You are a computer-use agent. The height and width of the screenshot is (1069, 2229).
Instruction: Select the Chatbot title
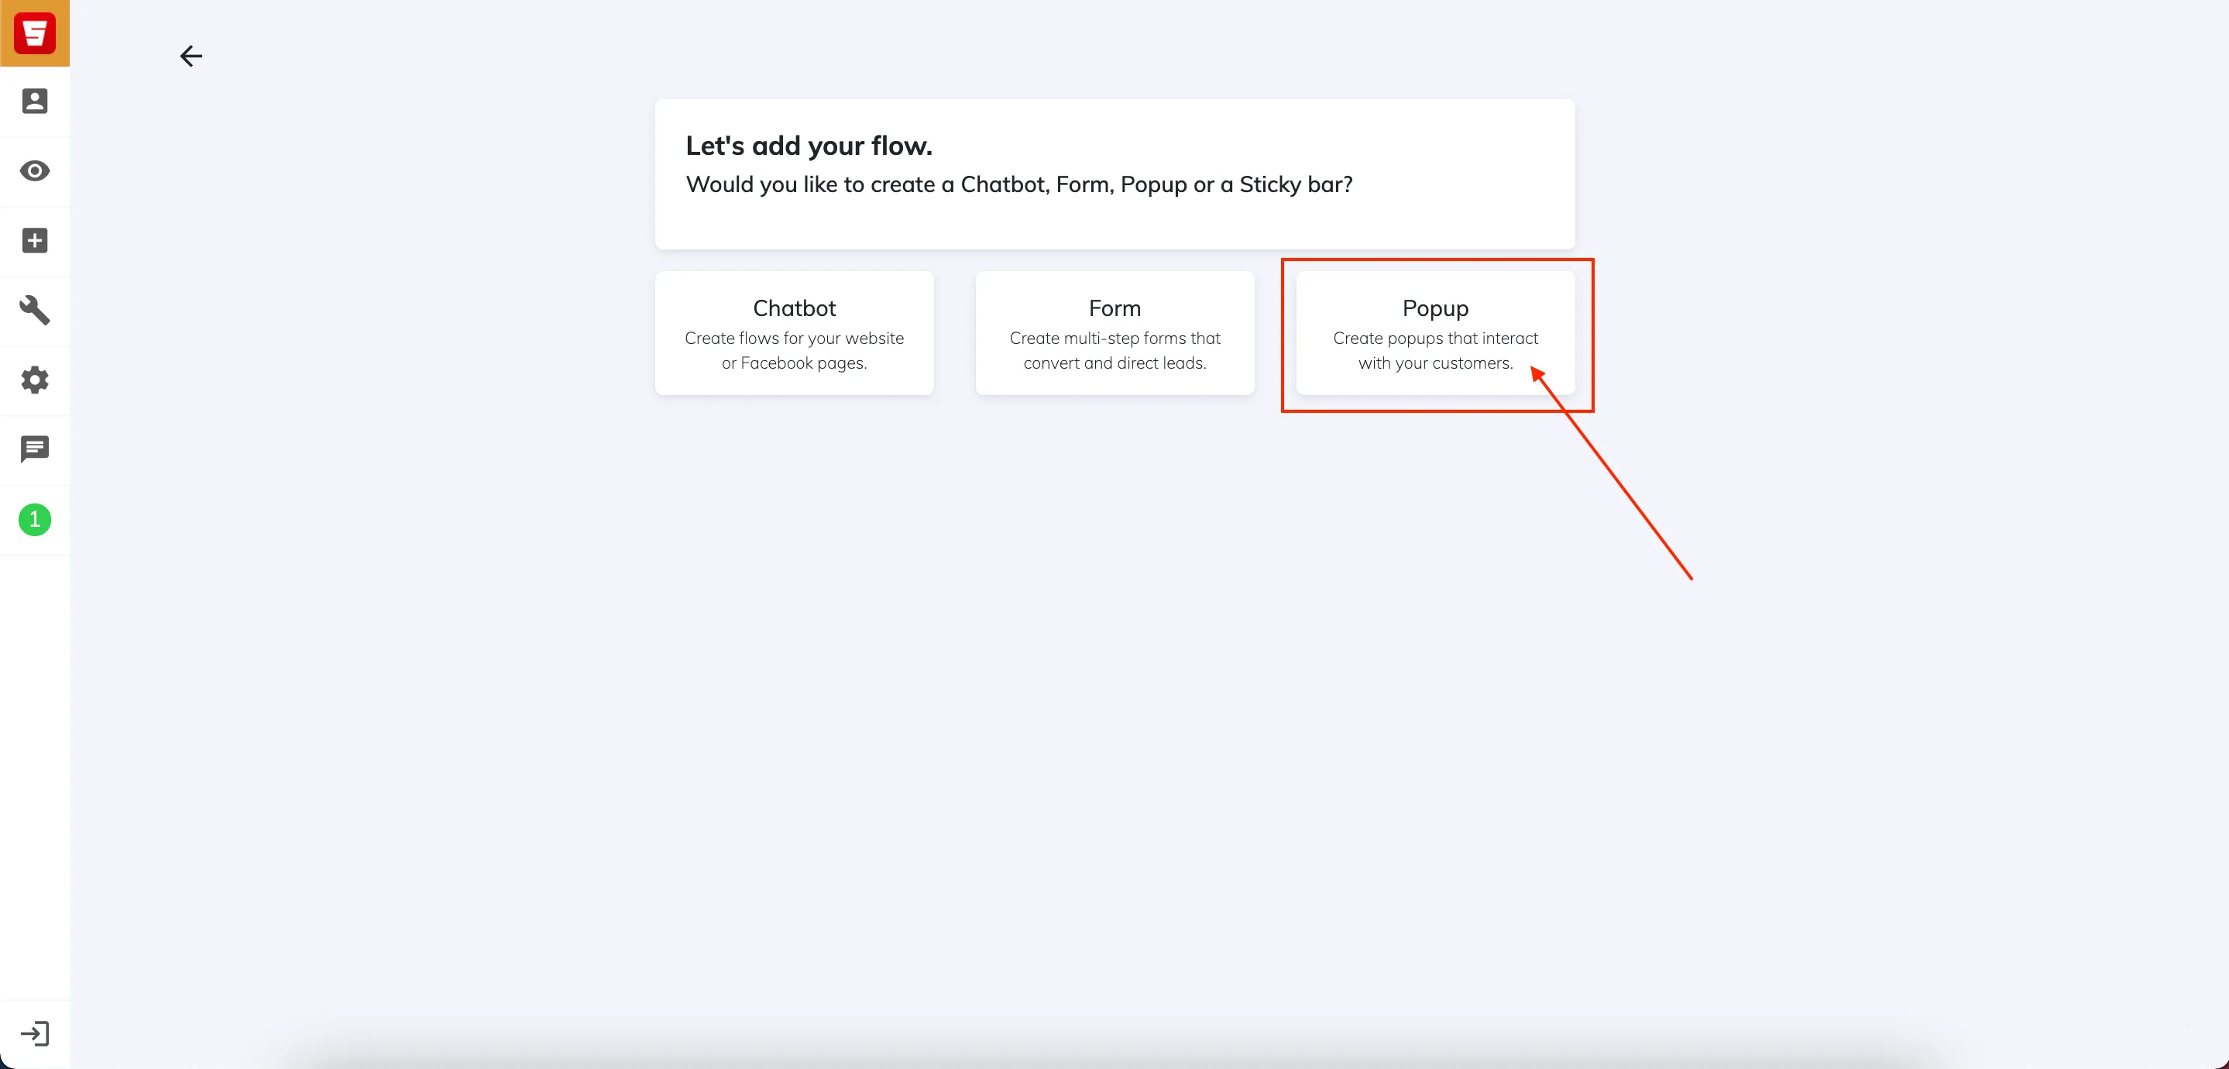click(795, 308)
